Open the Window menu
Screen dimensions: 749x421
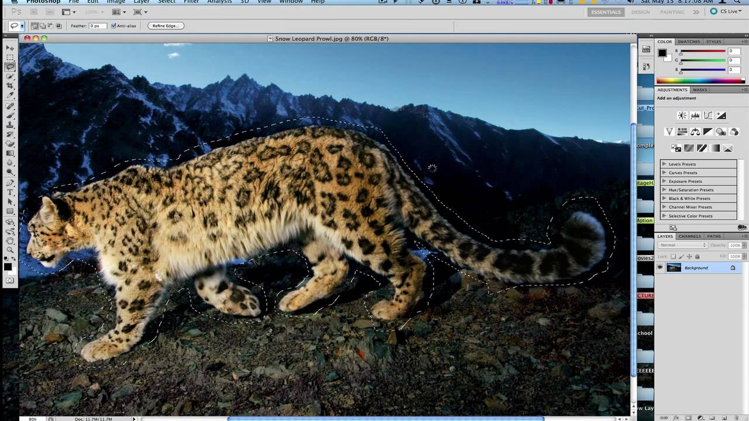tap(291, 2)
